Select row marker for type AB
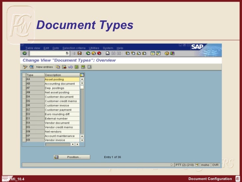The width and height of the screenshot is (242, 182). tap(24, 84)
